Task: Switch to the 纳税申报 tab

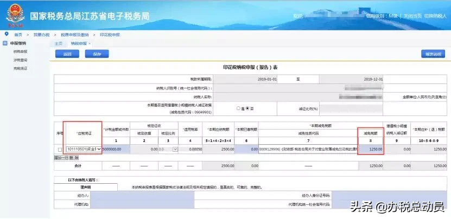Action: (x=79, y=44)
